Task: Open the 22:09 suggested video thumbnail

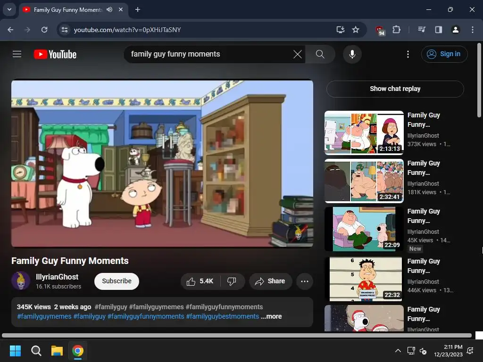Action: pos(364,229)
